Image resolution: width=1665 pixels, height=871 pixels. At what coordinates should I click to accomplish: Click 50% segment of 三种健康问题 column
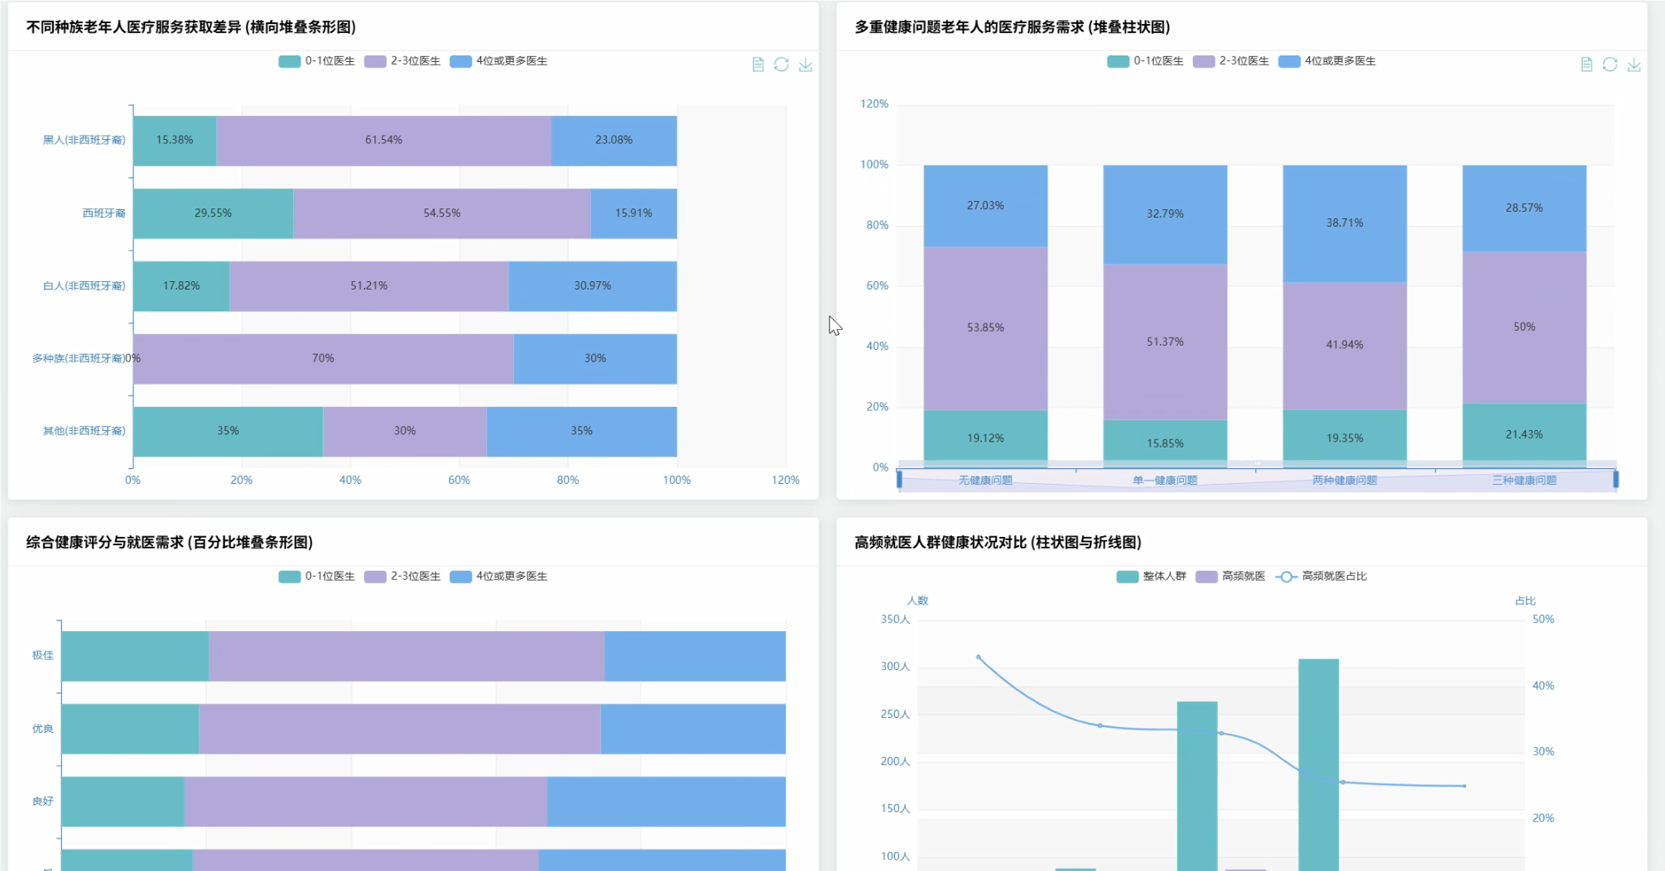[x=1524, y=328]
